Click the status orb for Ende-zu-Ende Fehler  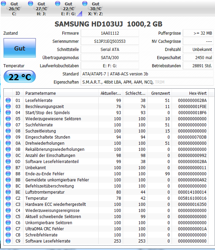tap(8, 174)
